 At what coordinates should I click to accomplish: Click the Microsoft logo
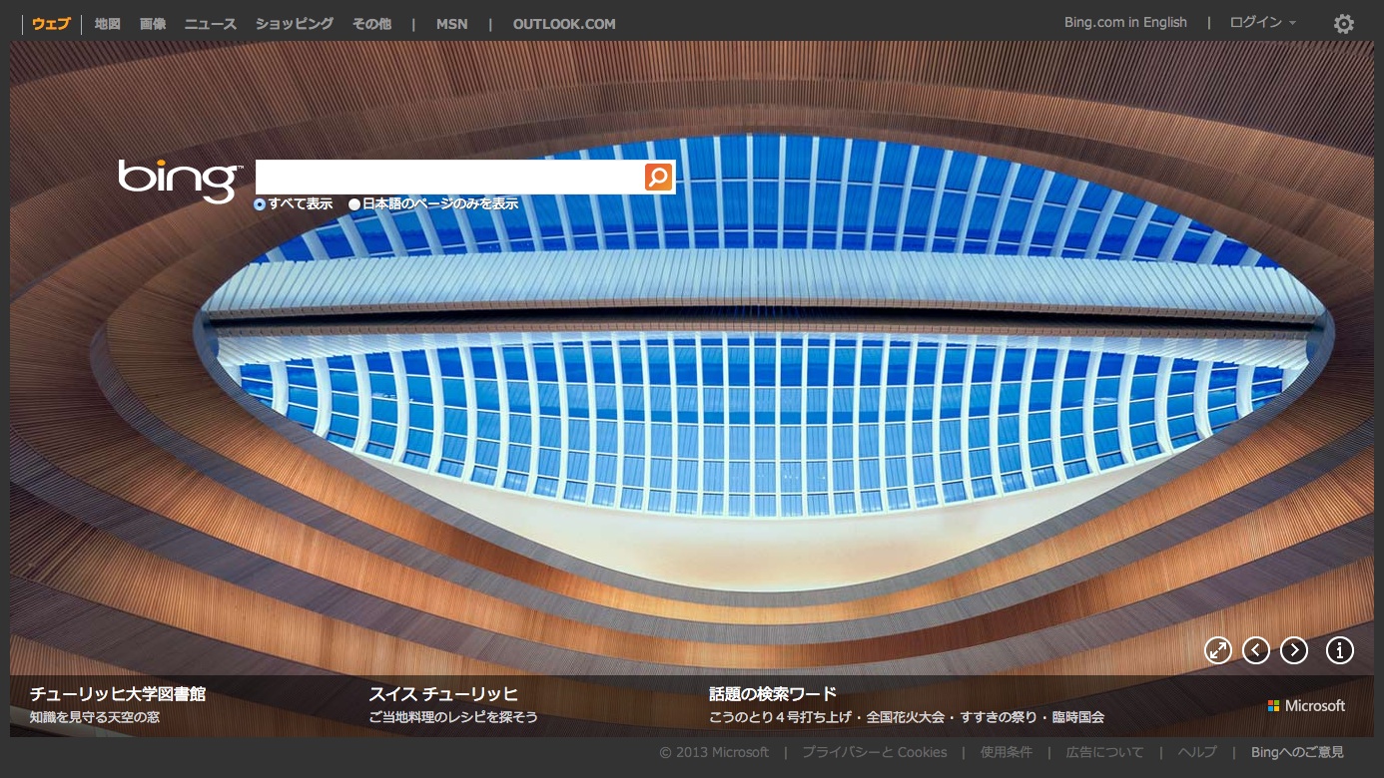coord(1306,706)
